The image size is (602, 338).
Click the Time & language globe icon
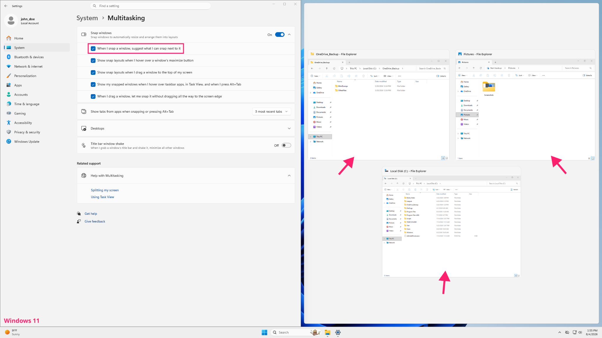9,104
